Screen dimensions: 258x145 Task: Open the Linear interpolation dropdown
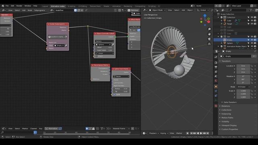(104, 53)
